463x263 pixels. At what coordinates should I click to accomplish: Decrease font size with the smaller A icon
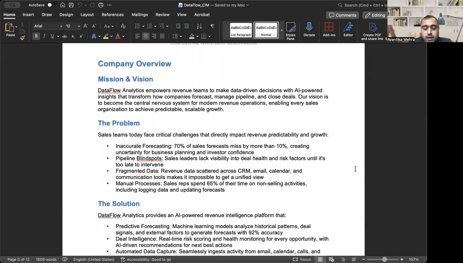point(94,26)
